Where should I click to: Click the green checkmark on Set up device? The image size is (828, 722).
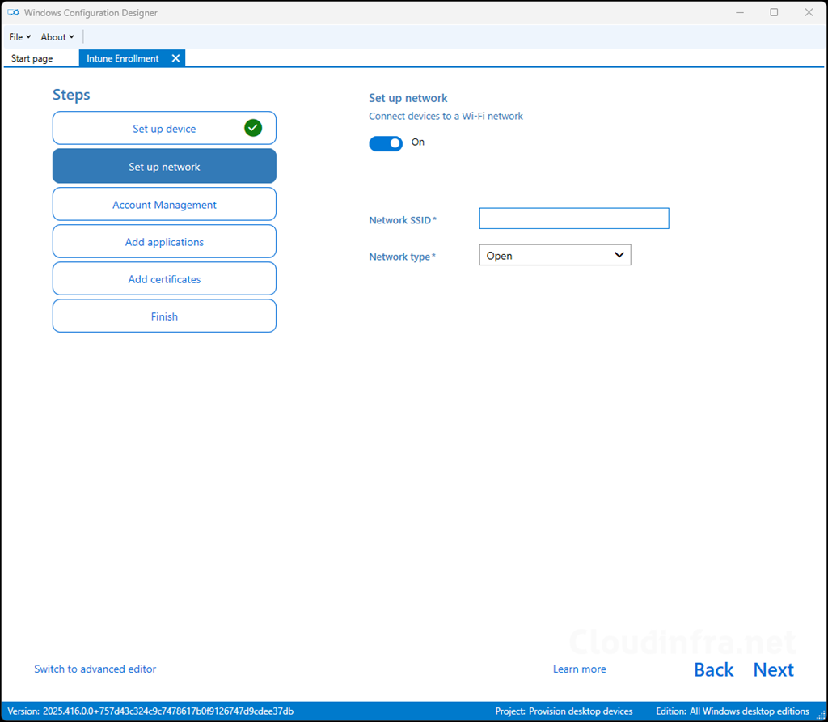(x=253, y=127)
